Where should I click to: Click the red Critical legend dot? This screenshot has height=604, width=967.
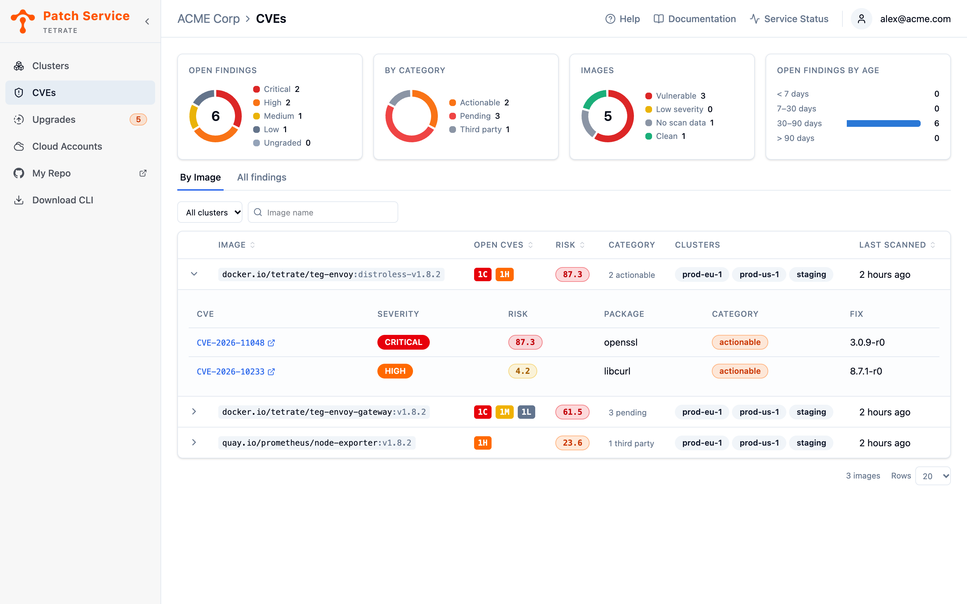point(257,89)
